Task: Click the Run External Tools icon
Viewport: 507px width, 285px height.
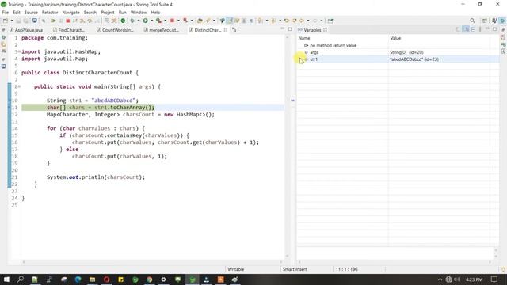Action: [x=158, y=21]
